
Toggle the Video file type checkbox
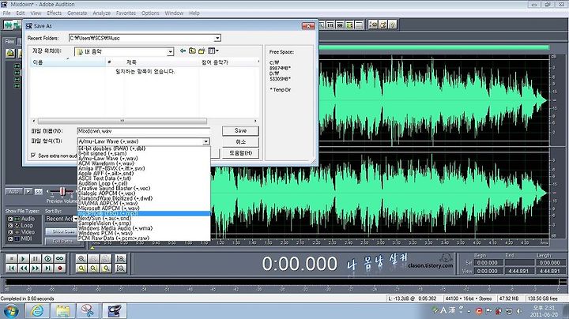pyautogui.click(x=10, y=232)
